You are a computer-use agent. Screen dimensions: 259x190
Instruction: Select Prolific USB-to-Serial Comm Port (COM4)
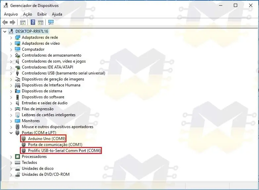click(x=65, y=151)
